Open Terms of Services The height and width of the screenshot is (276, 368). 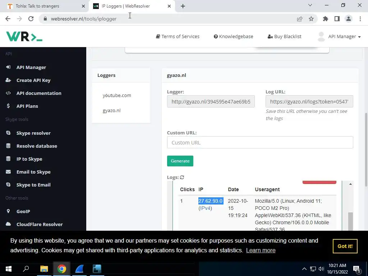(x=178, y=36)
